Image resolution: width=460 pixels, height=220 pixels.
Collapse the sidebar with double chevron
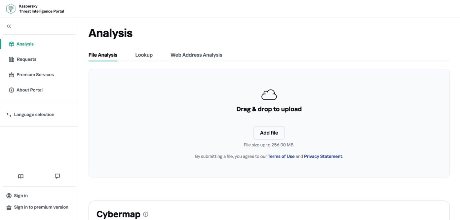pos(9,26)
